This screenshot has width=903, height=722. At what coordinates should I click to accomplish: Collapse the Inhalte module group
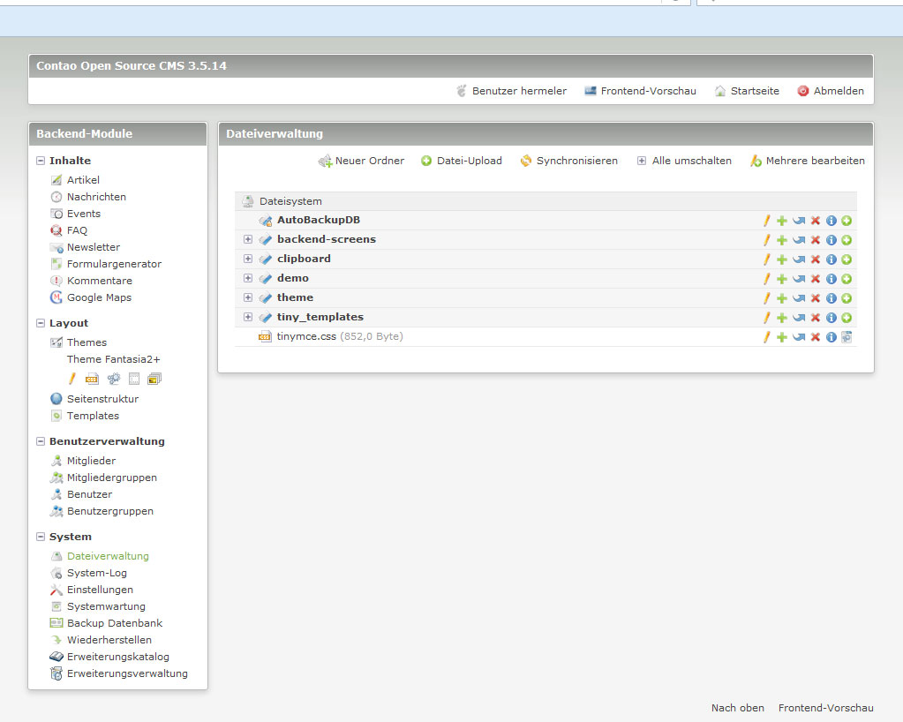click(x=41, y=161)
